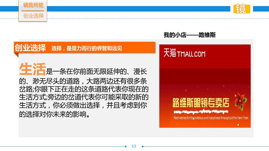Click the 路维斯眼镜专卖店 store title
The height and width of the screenshot is (151, 269).
click(201, 102)
